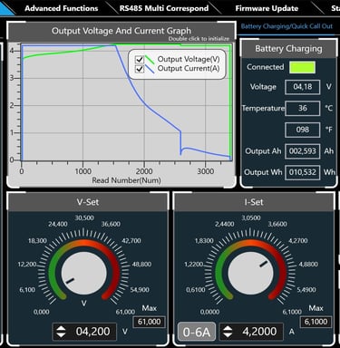Click I-Set Max field 6,1000
Screen dimensions: 340x348
coord(316,322)
